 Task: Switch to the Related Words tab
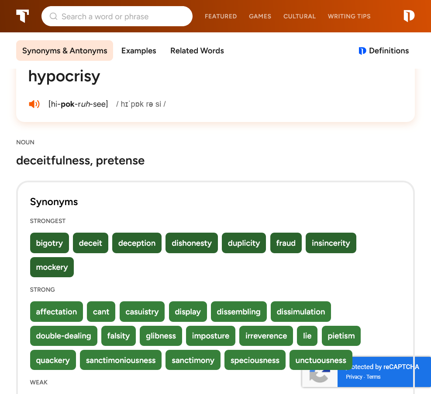coord(197,51)
